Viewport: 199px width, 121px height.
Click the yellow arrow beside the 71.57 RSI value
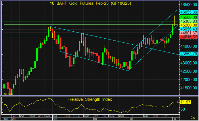pyautogui.click(x=177, y=102)
